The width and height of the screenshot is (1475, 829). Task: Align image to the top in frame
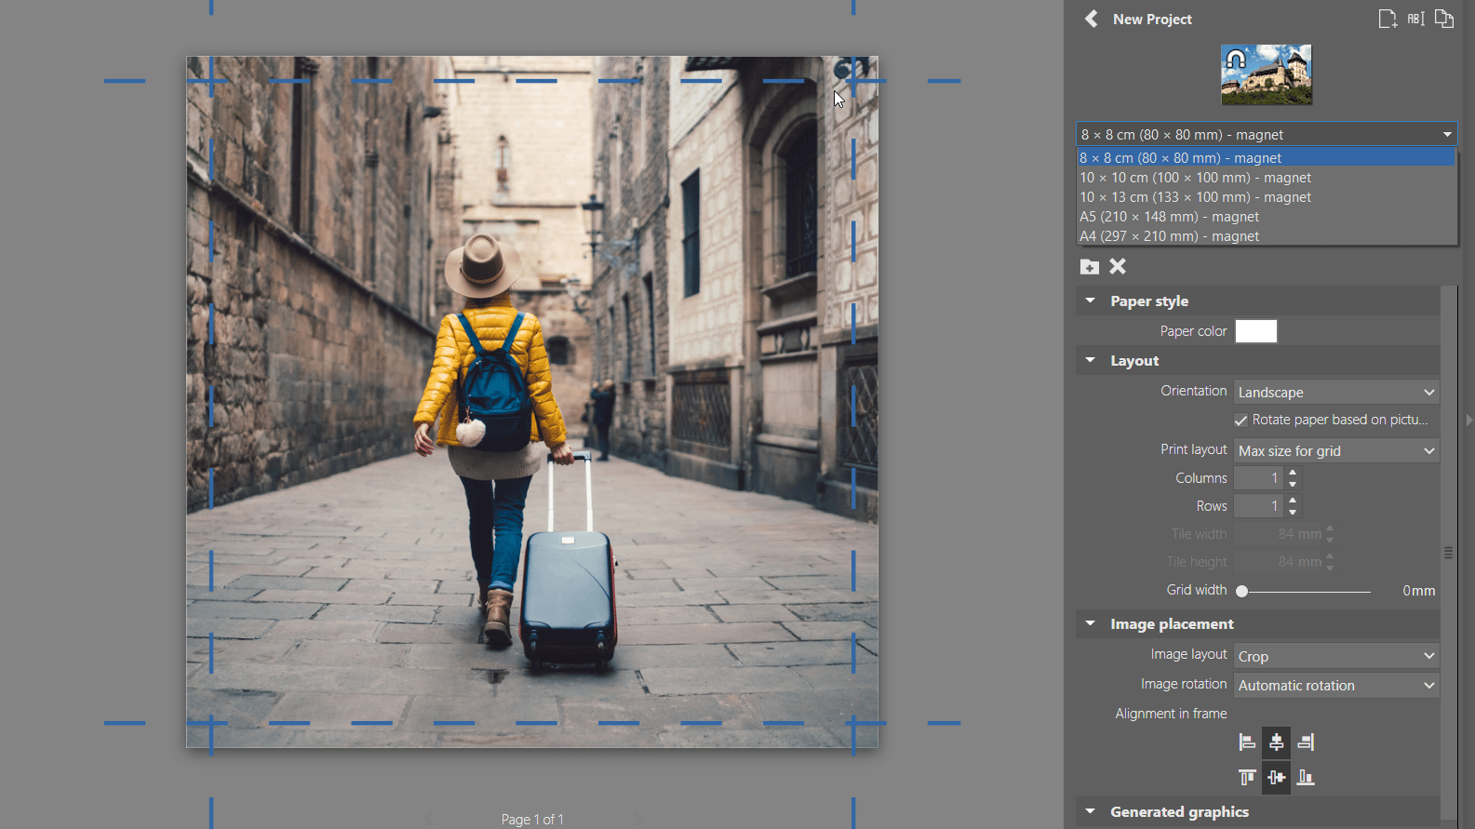1247,777
